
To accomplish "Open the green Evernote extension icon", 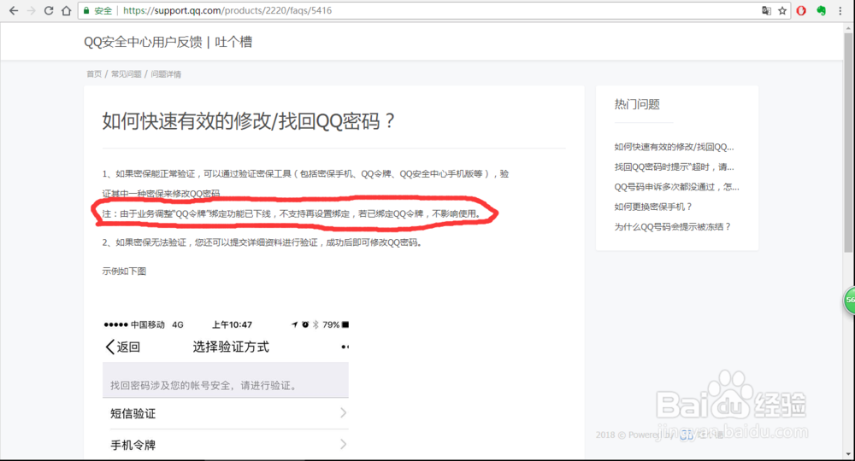I will tap(821, 10).
